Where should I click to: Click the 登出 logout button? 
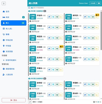click(14, 100)
